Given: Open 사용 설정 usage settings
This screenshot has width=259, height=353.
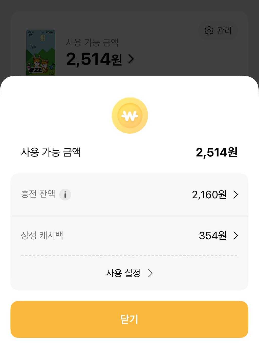Looking at the screenshot, I should coord(123,273).
